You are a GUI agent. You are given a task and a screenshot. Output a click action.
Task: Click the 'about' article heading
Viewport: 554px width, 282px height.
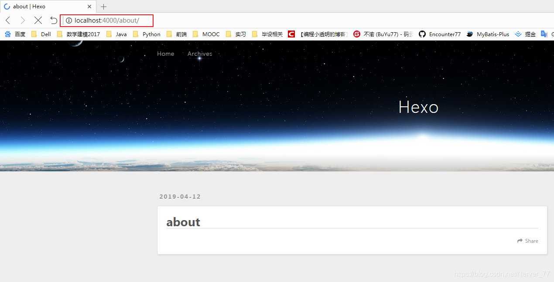point(183,222)
